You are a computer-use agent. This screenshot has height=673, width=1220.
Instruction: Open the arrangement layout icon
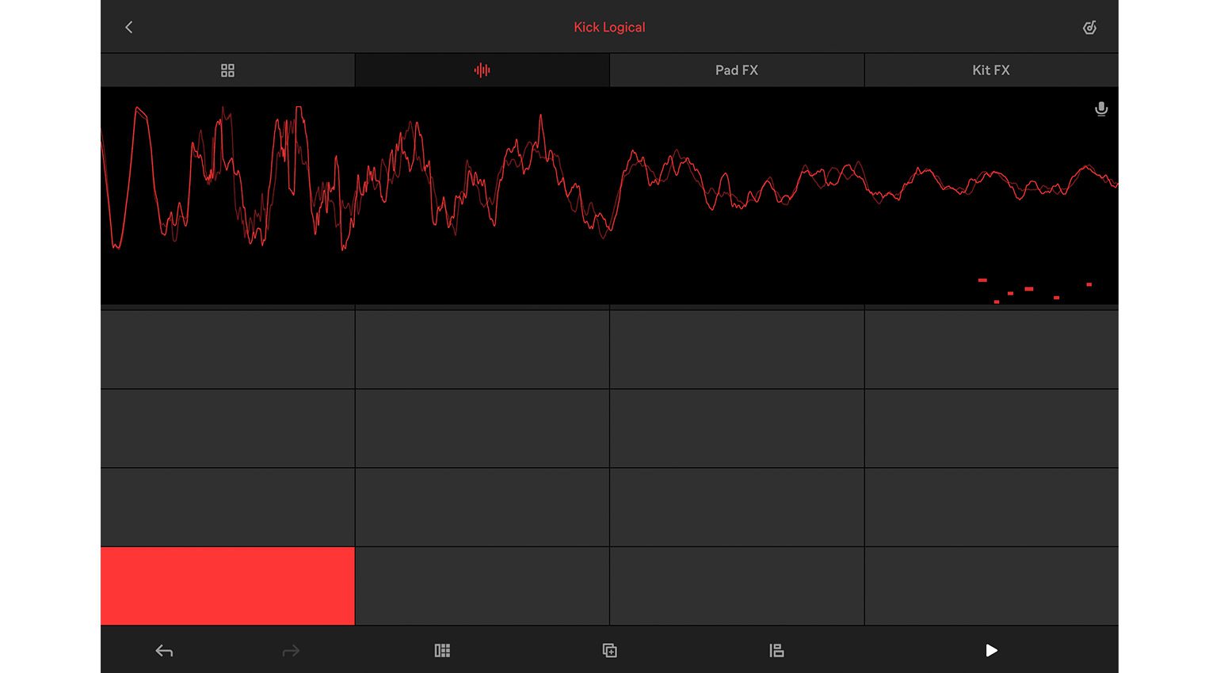pos(776,651)
